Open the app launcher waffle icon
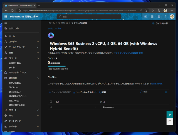Screen dimensions: 178x135 6,17
